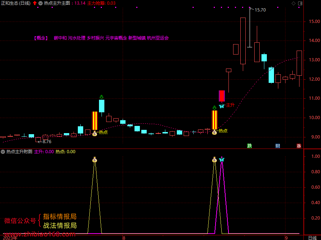
Task: Click the 热点 label beside the July striped candle
Action: [x=103, y=132]
